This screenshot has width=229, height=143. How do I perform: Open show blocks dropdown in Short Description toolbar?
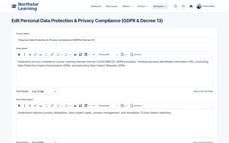tap(124, 106)
